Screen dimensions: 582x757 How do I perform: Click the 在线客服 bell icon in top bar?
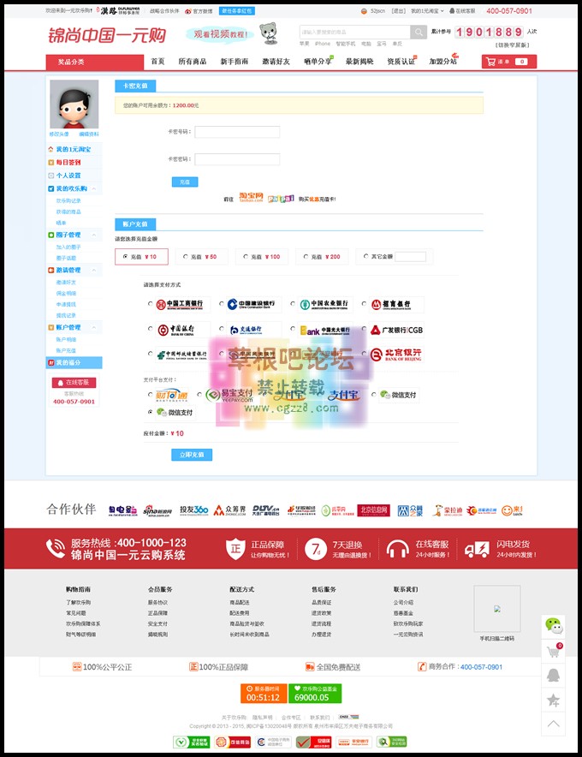(x=452, y=10)
